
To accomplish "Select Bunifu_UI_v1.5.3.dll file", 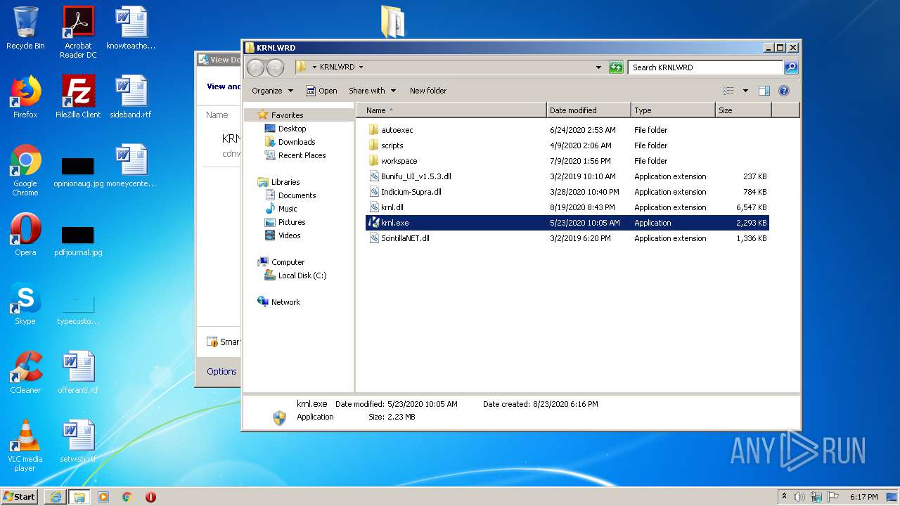I will (x=567, y=176).
